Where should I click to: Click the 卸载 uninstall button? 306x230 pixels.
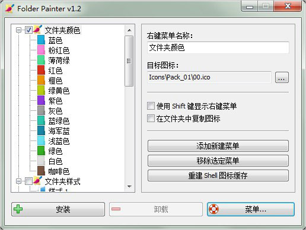(156, 209)
